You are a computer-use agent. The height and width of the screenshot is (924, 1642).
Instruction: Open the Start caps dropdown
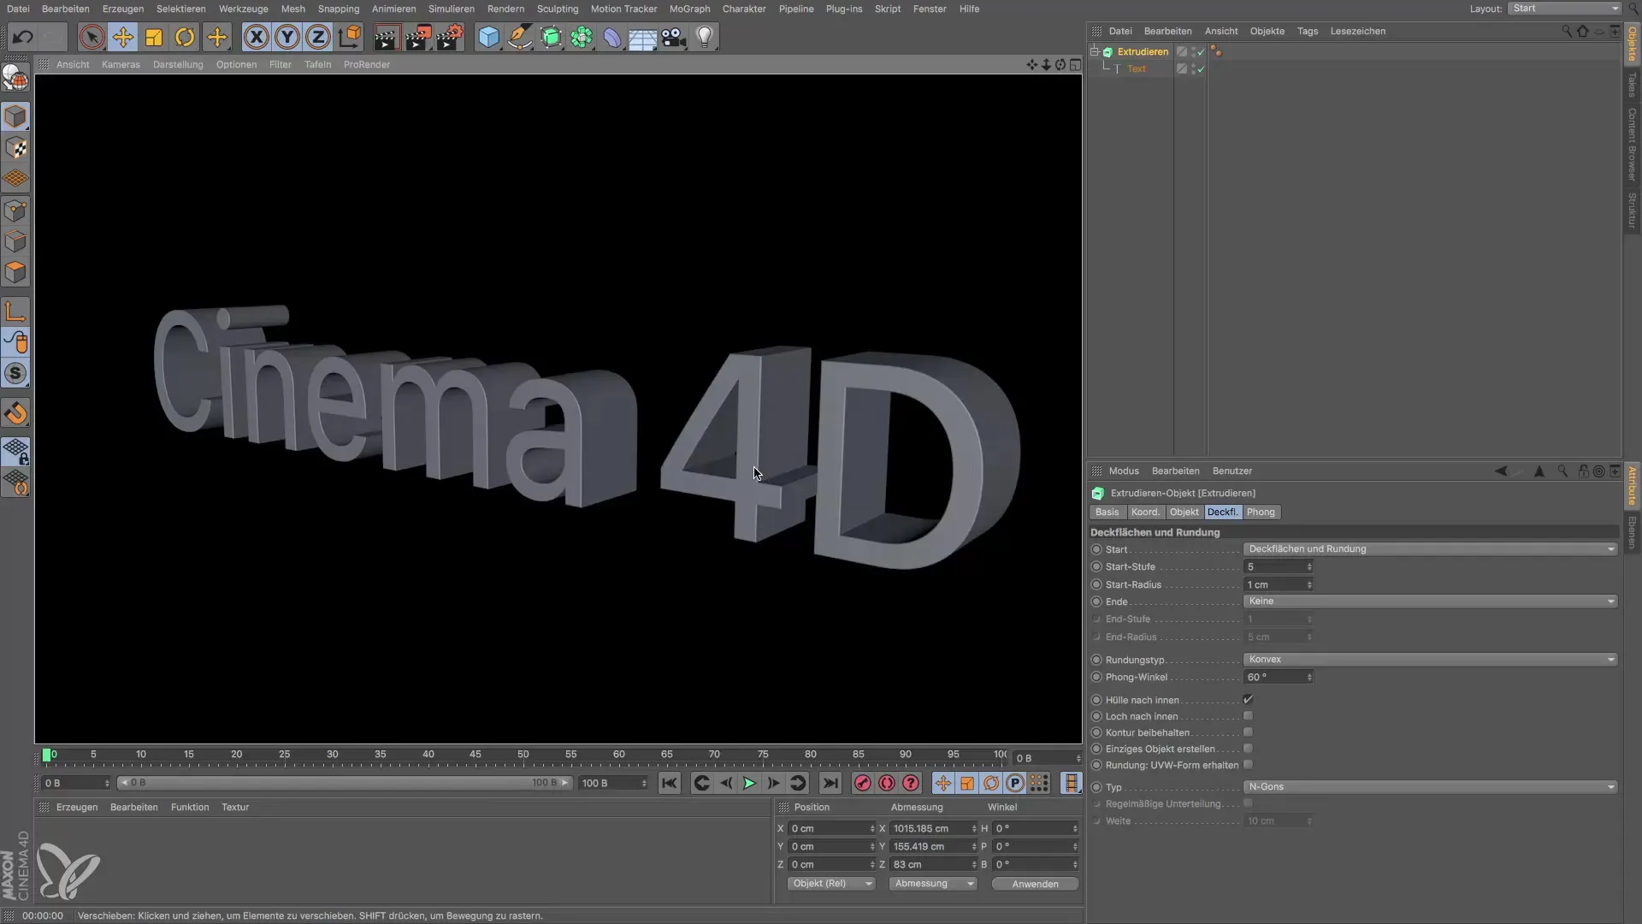1430,549
